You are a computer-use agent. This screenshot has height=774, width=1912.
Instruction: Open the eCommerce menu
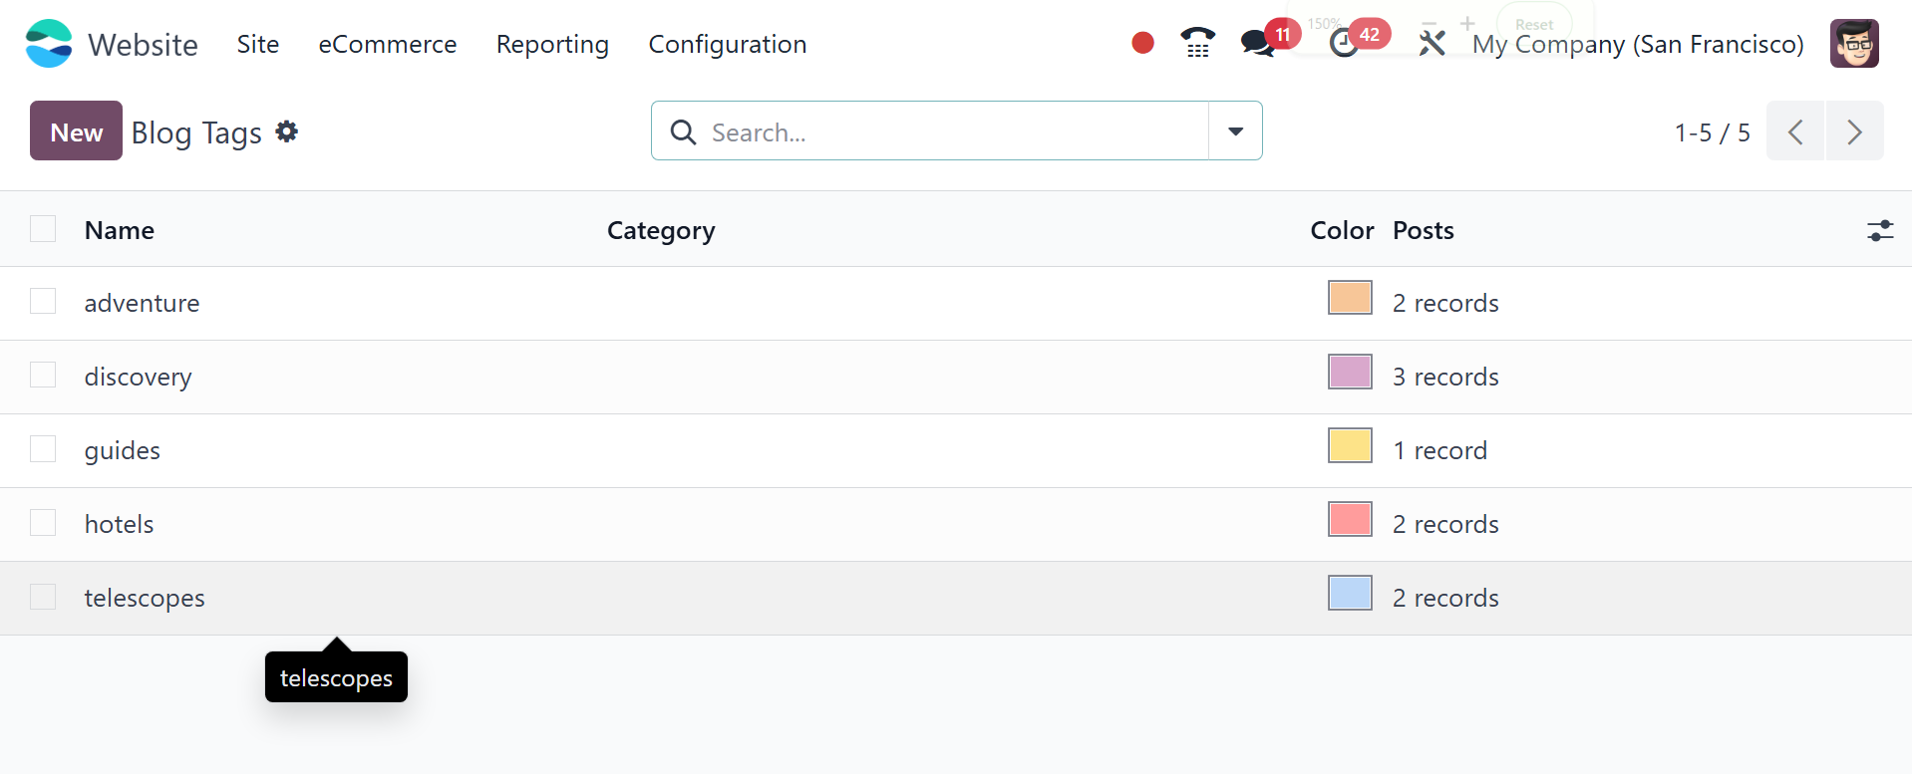[x=387, y=45]
